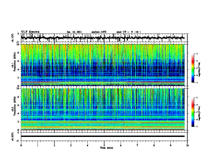Select the 'start UT = 9:10:1' text
Screen dimensions: 211x163
[x=129, y=32]
